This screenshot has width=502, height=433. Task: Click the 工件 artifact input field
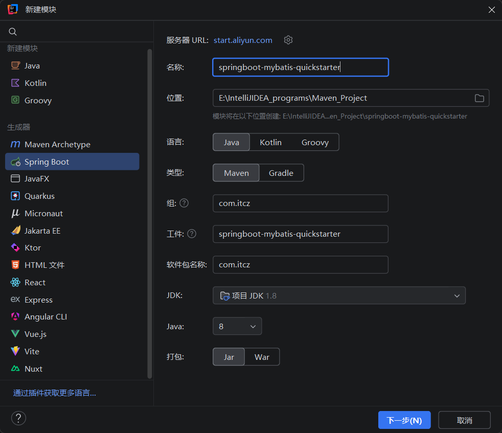point(301,234)
